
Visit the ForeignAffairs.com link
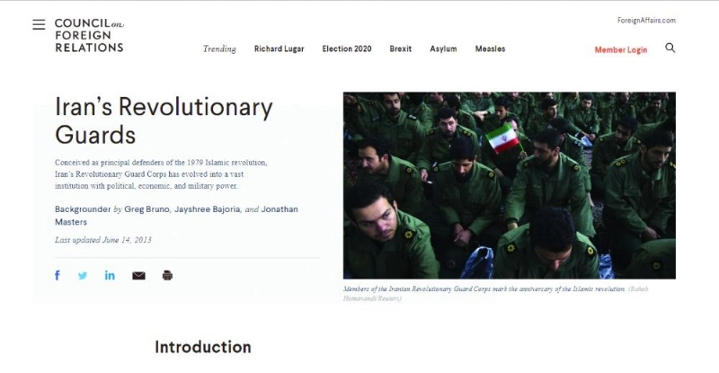646,20
